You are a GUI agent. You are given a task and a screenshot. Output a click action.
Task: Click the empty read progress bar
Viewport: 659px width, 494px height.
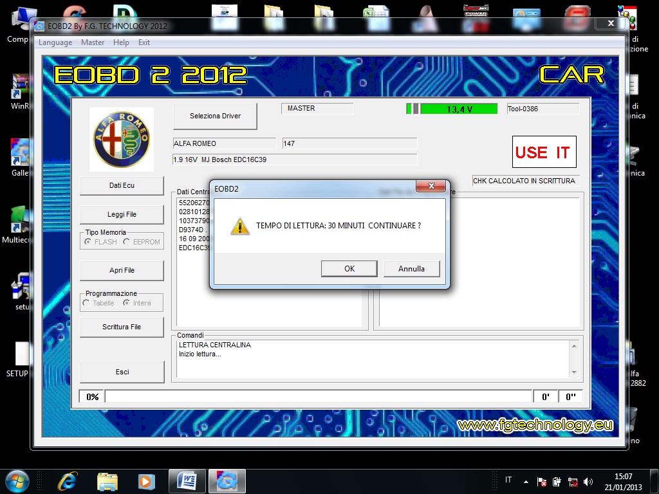319,396
